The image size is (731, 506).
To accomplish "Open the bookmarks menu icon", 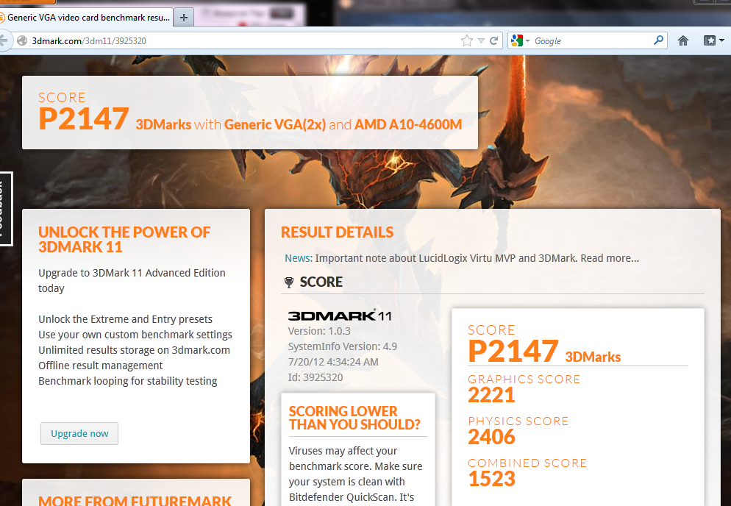I will 710,41.
